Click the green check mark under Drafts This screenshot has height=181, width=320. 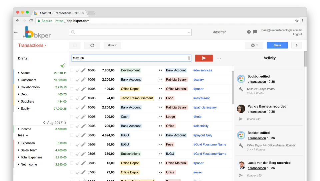(63, 65)
